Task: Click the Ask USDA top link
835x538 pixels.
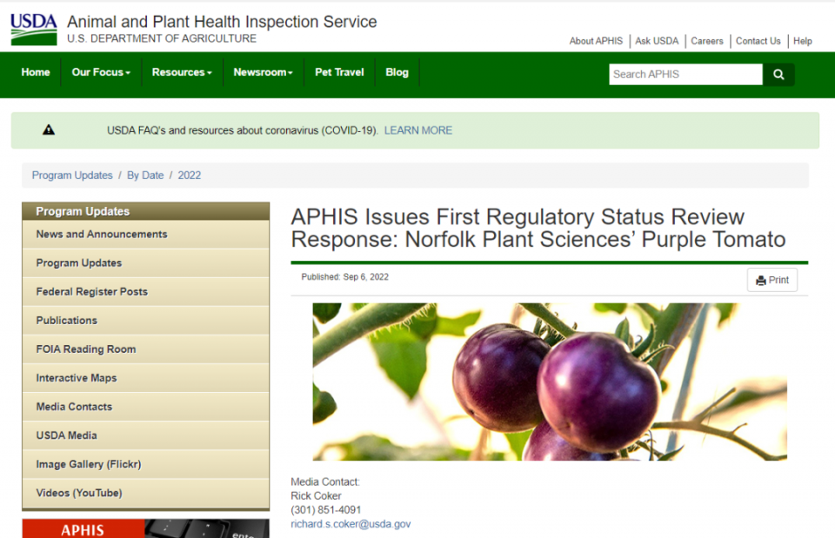Action: click(x=657, y=41)
